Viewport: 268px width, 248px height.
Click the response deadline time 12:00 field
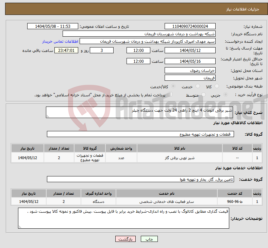[138, 50]
